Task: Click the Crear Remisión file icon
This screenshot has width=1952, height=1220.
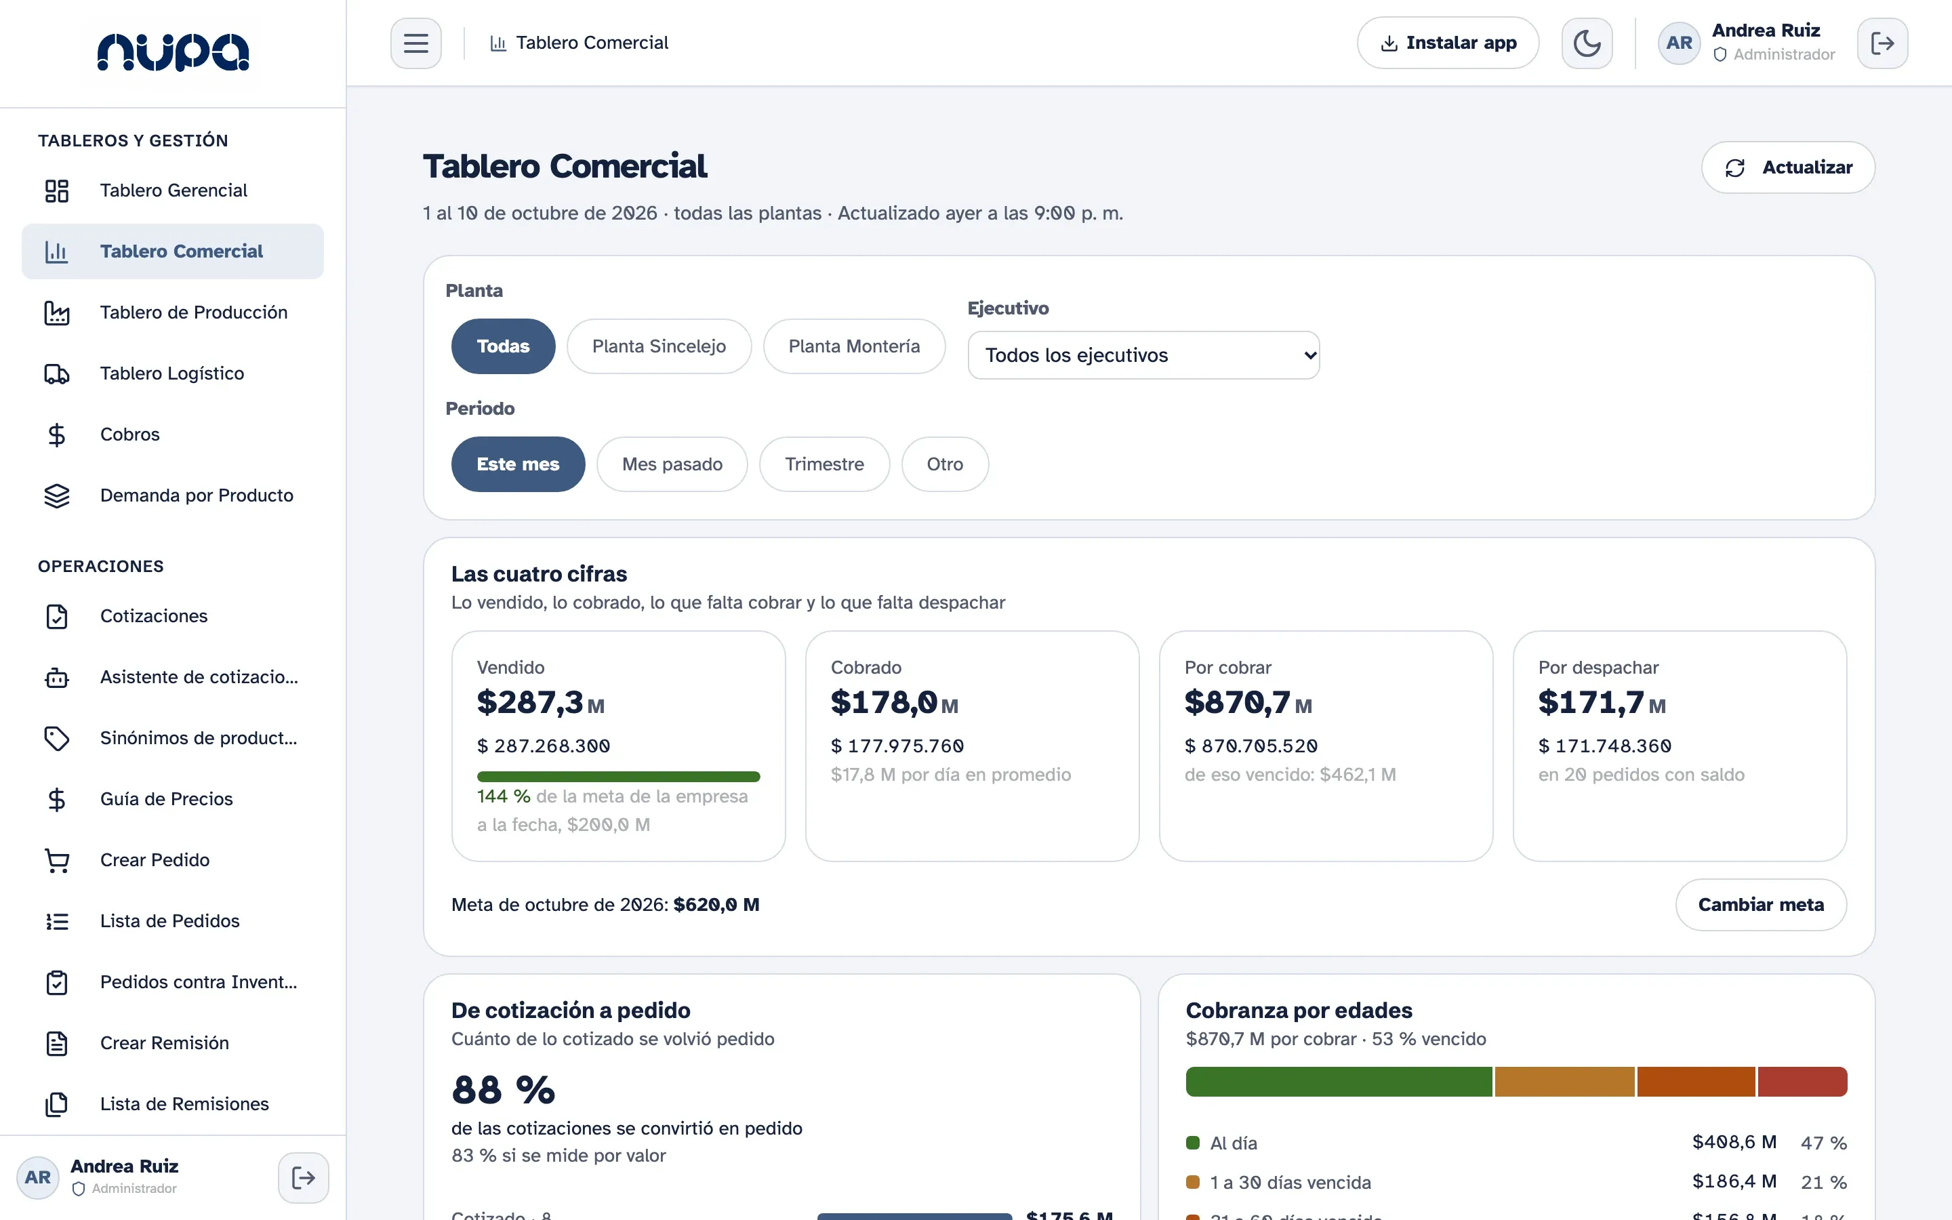Action: point(56,1043)
